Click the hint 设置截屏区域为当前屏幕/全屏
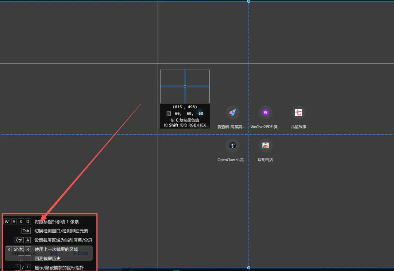Viewport: 394px width, 271px height. pyautogui.click(x=63, y=240)
